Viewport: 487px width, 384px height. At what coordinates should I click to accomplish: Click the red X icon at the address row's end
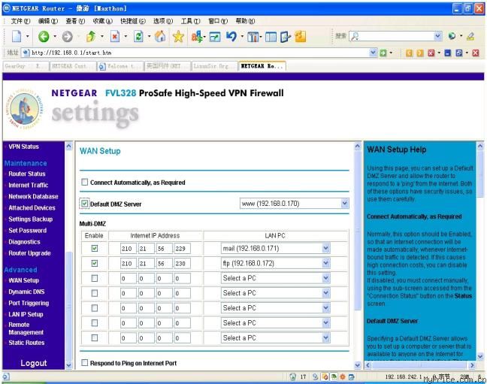pyautogui.click(x=476, y=53)
